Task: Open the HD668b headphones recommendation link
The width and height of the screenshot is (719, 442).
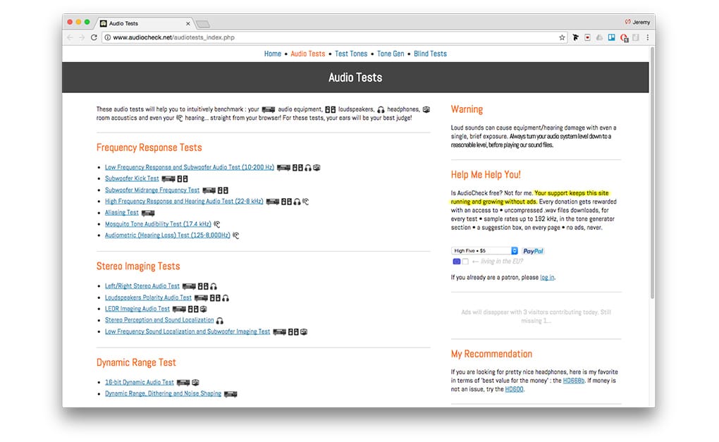Action: click(572, 380)
